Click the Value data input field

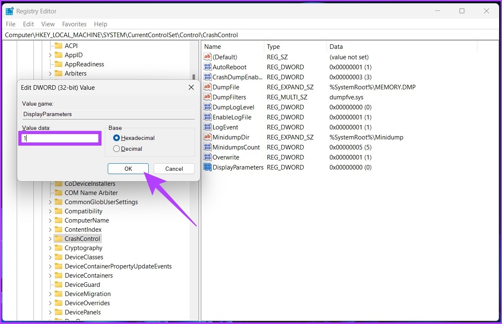click(59, 138)
